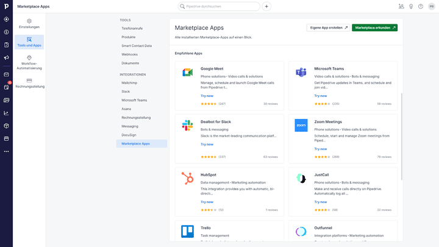The width and height of the screenshot is (439, 247).
Task: Open the PR profile avatar
Action: (x=432, y=7)
